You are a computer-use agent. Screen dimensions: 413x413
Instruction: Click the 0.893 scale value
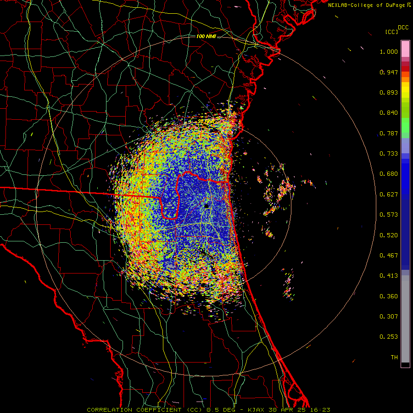point(389,92)
